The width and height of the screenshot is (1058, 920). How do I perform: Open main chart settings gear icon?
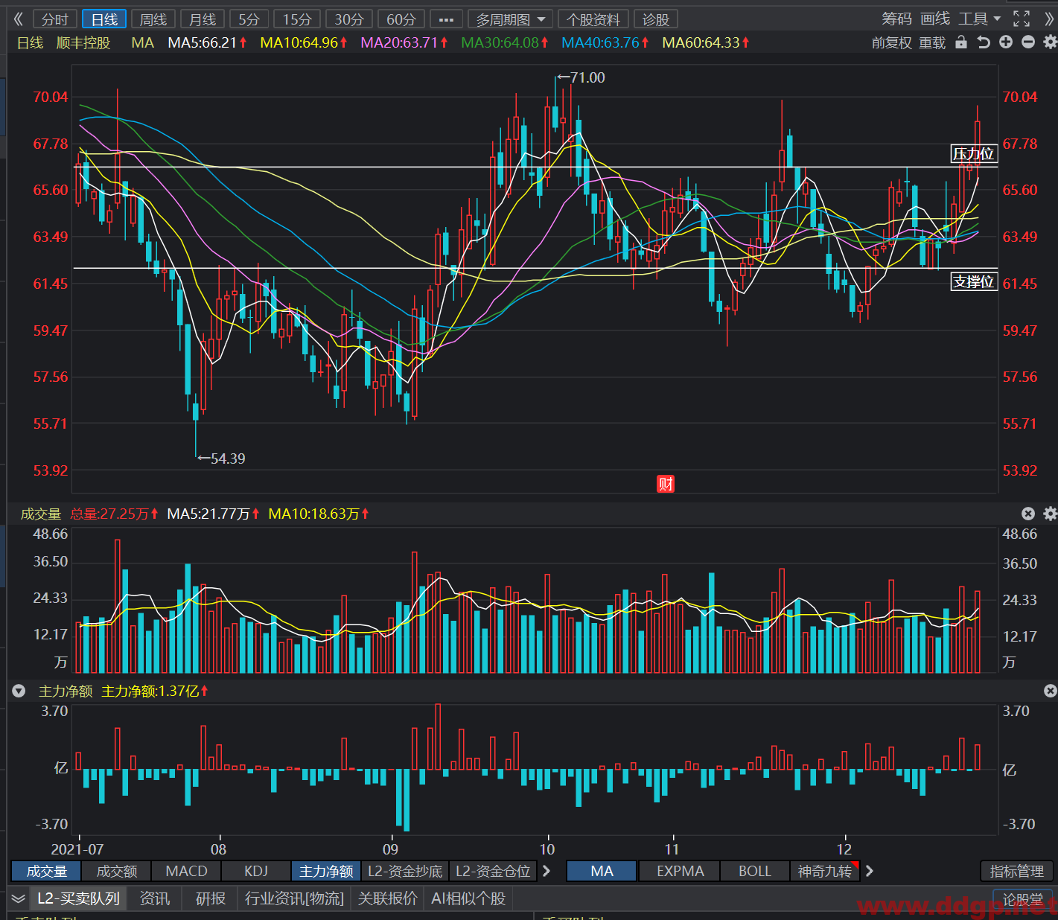click(x=1050, y=42)
